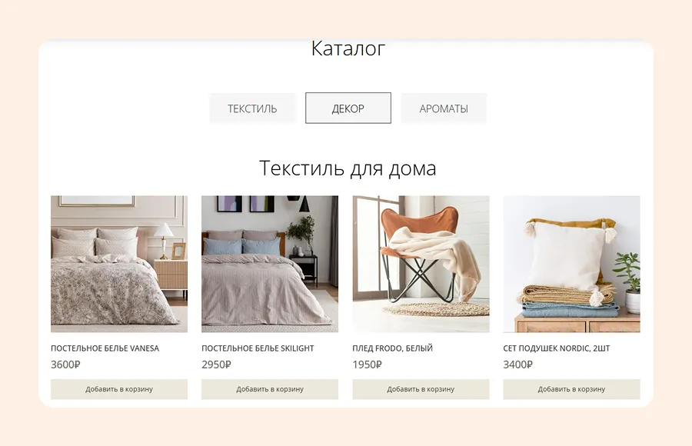Image resolution: width=692 pixels, height=446 pixels.
Task: Add Frodo plaid to the cart
Action: point(421,389)
